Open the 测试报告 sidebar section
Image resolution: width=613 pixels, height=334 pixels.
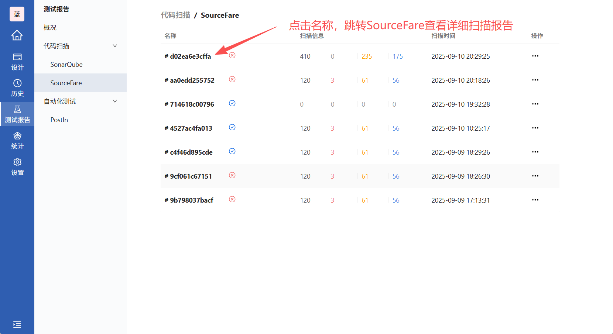[x=17, y=114]
